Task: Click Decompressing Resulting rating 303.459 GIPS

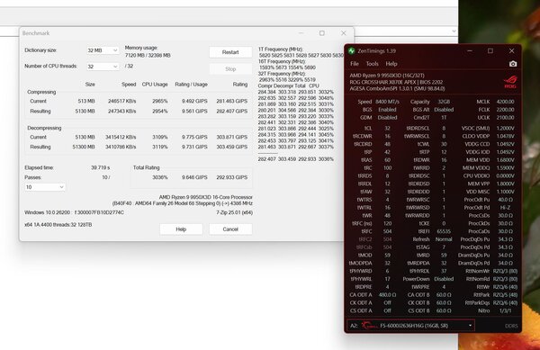Action: (232, 147)
